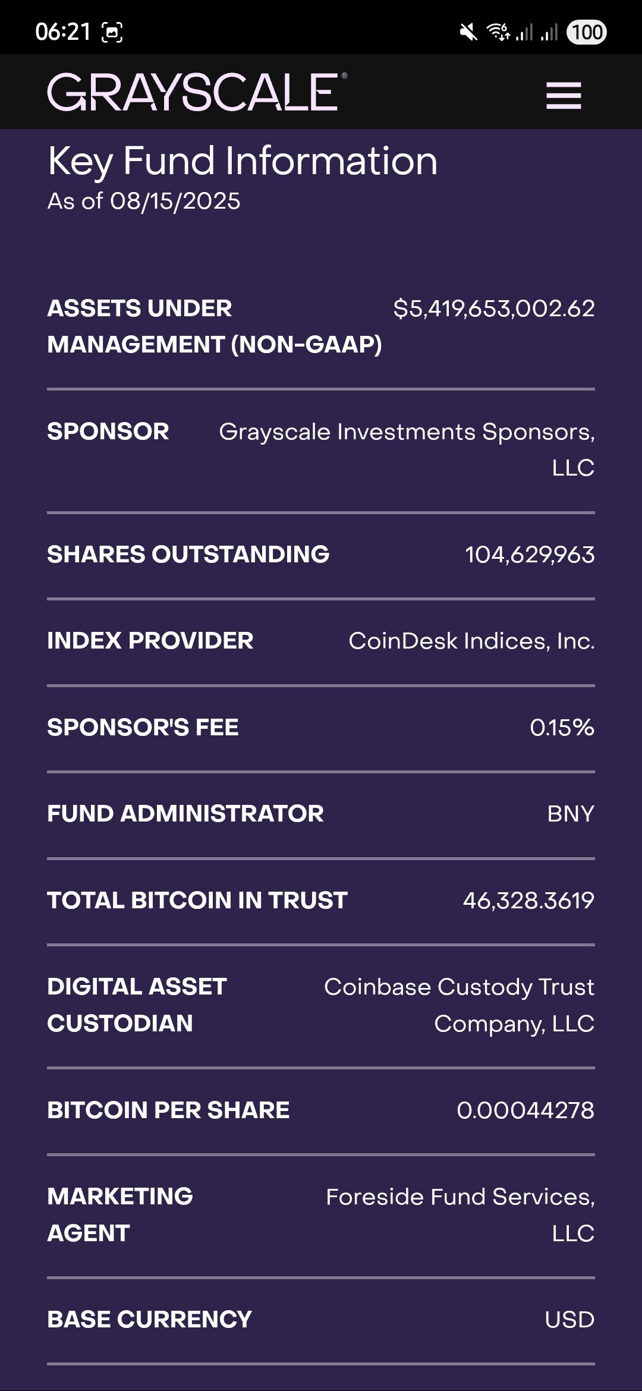Tap the shares outstanding number 104,629,963
642x1391 pixels.
(529, 555)
